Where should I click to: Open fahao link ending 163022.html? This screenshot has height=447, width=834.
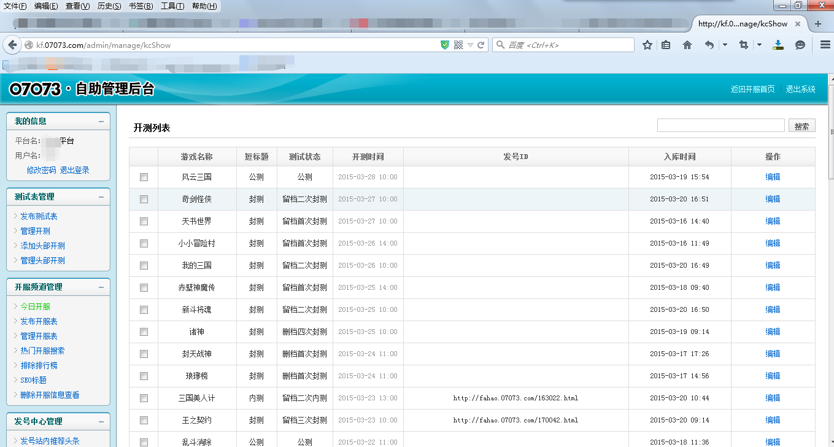515,398
